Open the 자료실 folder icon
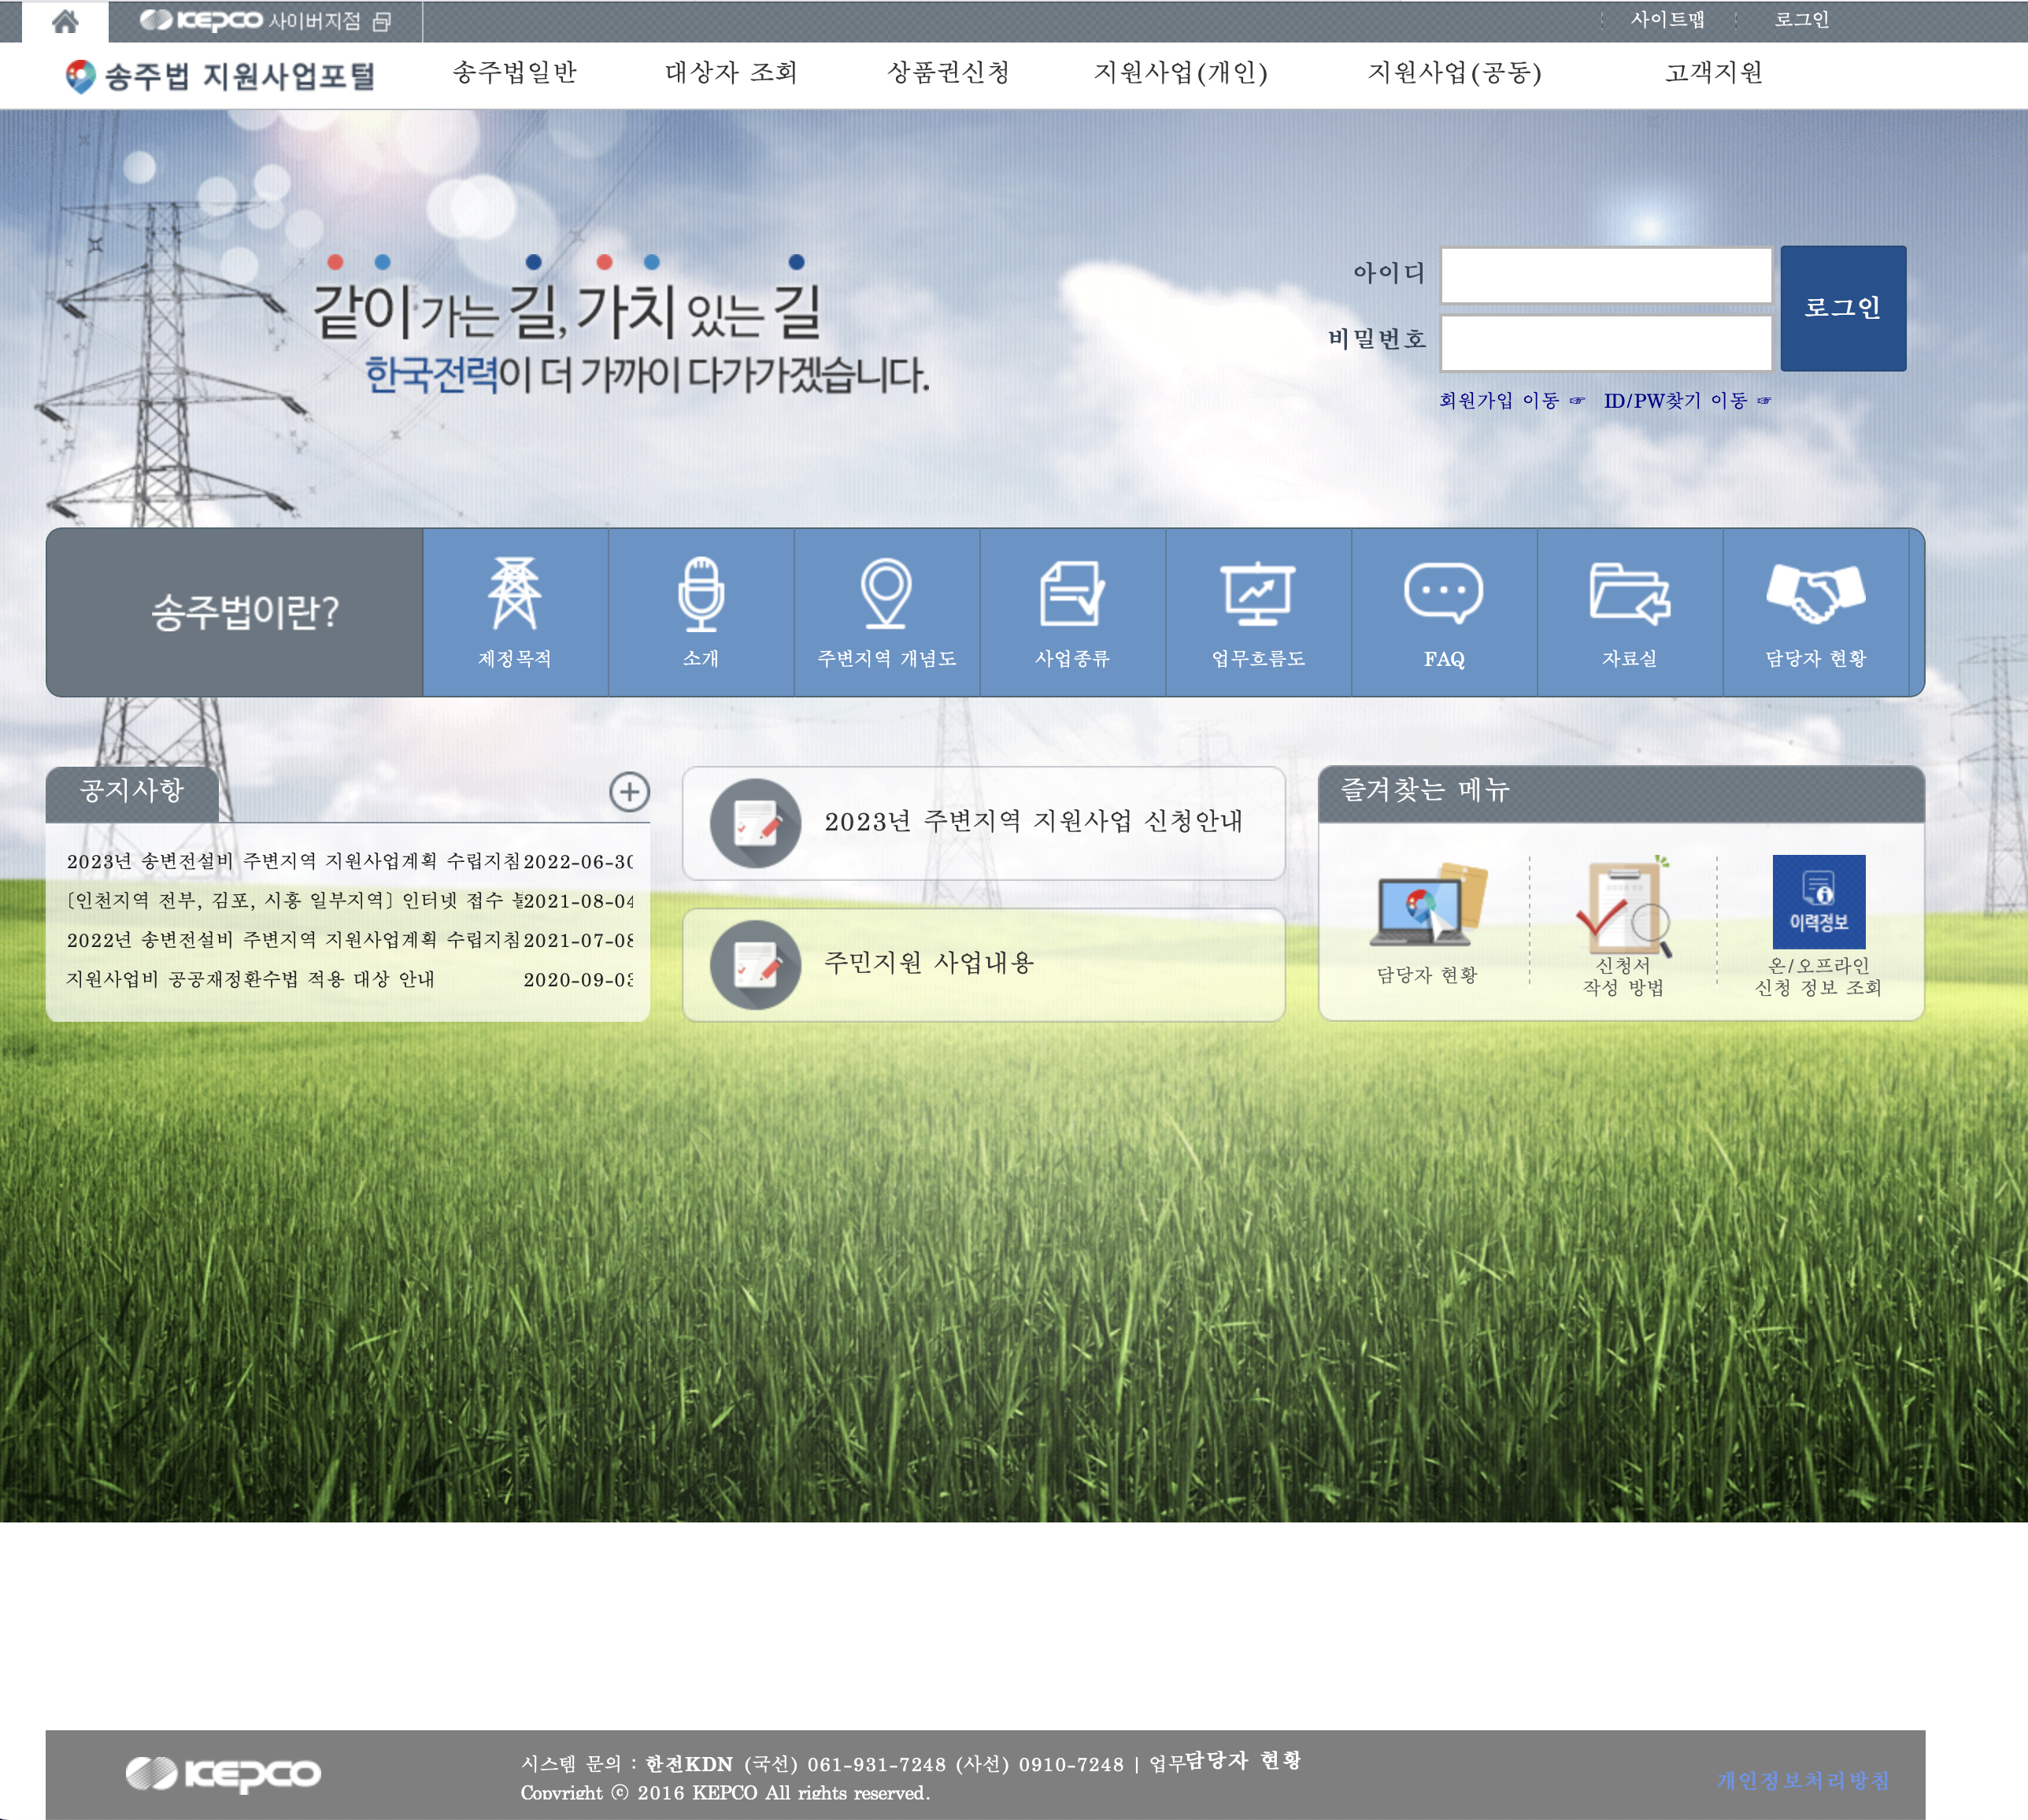The image size is (2028, 1820). 1630,594
